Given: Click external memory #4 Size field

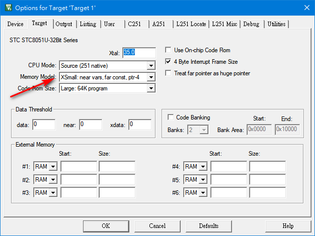Looking at the screenshot, I should 268,166.
